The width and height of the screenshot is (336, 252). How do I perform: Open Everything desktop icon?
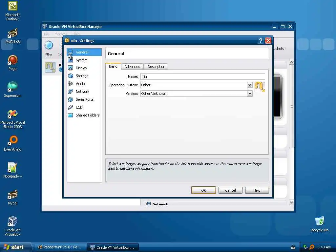[13, 143]
